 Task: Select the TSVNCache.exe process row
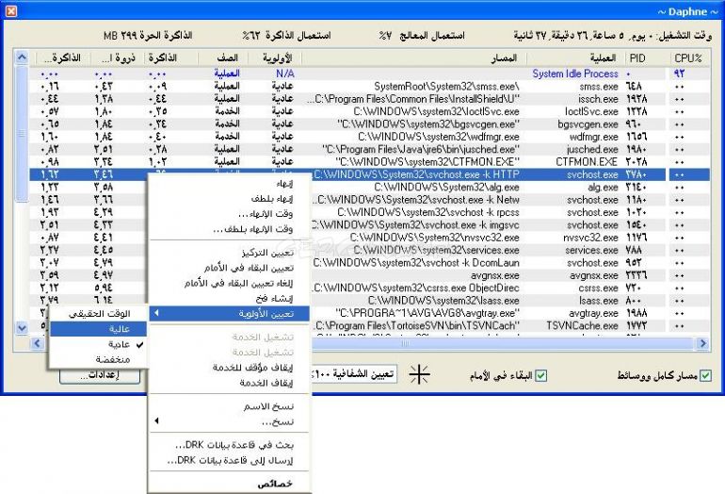[x=510, y=325]
